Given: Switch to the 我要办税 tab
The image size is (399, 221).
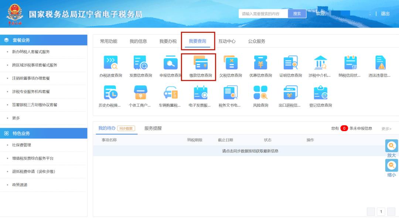Looking at the screenshot, I should tap(168, 41).
